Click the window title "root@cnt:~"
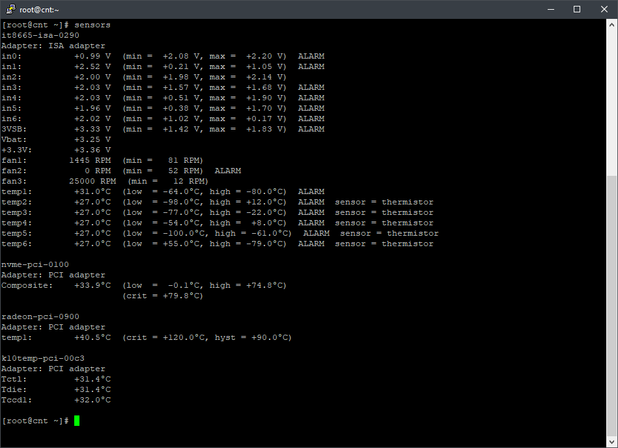Screen dimensions: 618x448 pos(39,10)
